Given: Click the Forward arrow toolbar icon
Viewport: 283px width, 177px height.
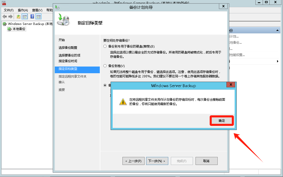Looking at the screenshot, I should coord(11,17).
